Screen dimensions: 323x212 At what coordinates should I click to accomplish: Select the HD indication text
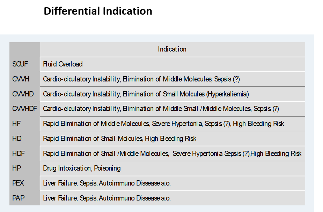(x=119, y=139)
